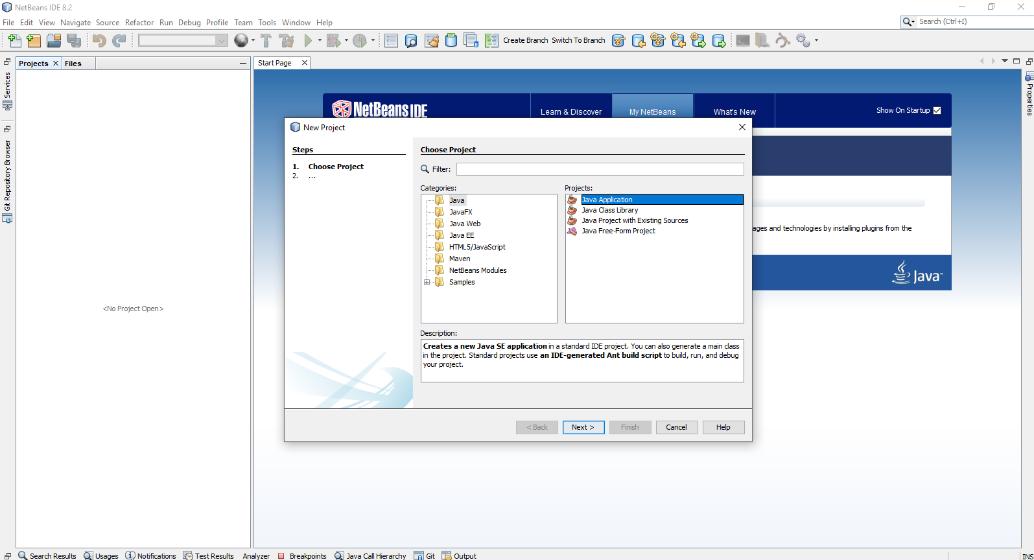This screenshot has height=560, width=1034.
Task: Click the Create Branch toolbar button
Action: point(526,40)
